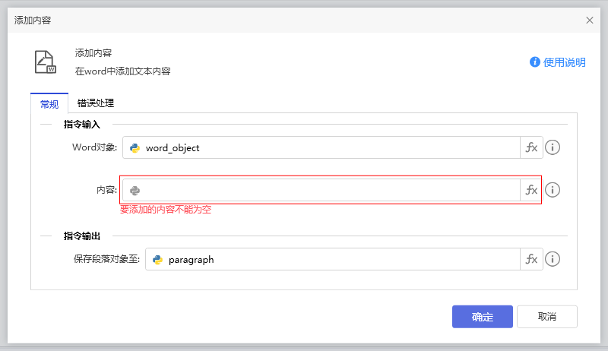Image resolution: width=608 pixels, height=351 pixels.
Task: Click Python icon in paragraph field
Action: click(x=157, y=260)
